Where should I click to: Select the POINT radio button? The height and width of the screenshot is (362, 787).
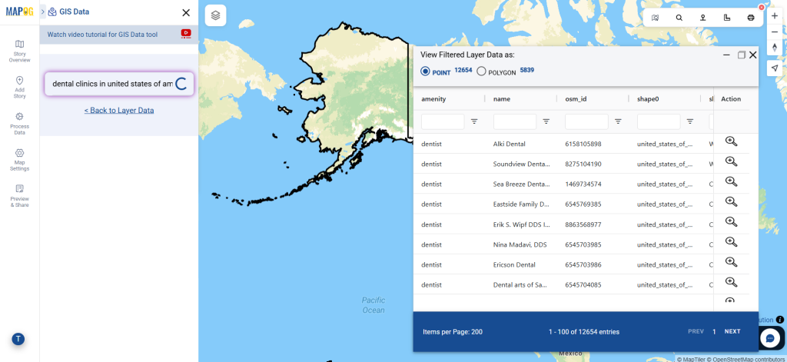(425, 71)
